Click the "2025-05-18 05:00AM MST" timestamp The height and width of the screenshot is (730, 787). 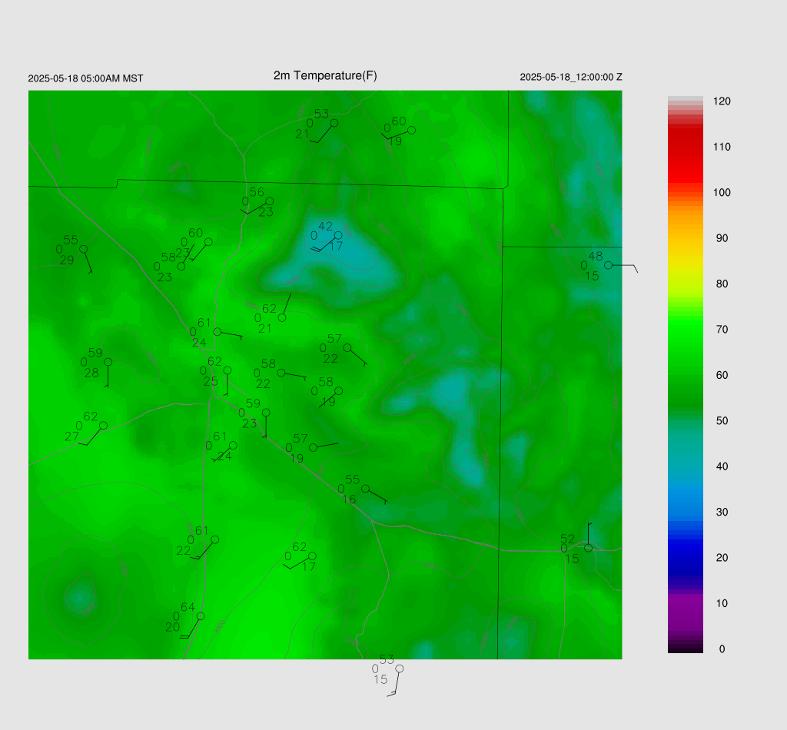click(x=85, y=78)
